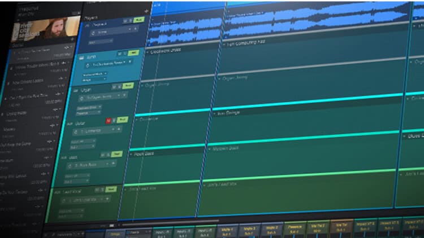Click the Clockwork Glass patch label
The height and width of the screenshot is (238, 424).
pos(165,51)
